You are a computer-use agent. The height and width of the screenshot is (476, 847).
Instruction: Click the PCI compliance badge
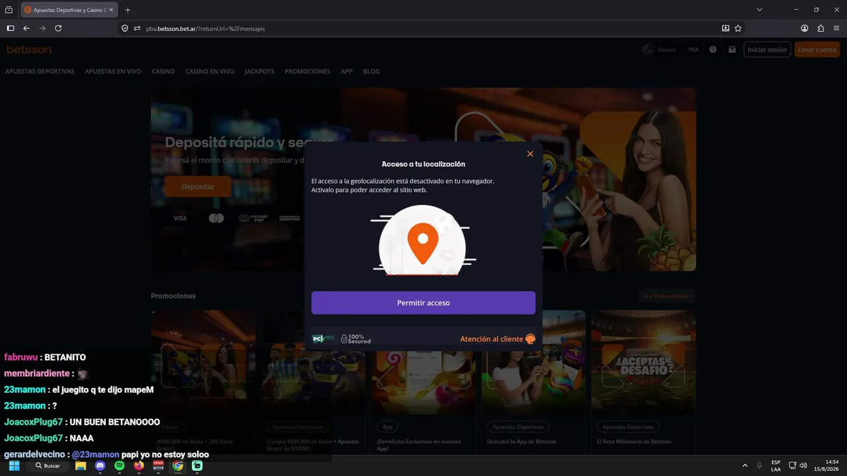pos(324,338)
